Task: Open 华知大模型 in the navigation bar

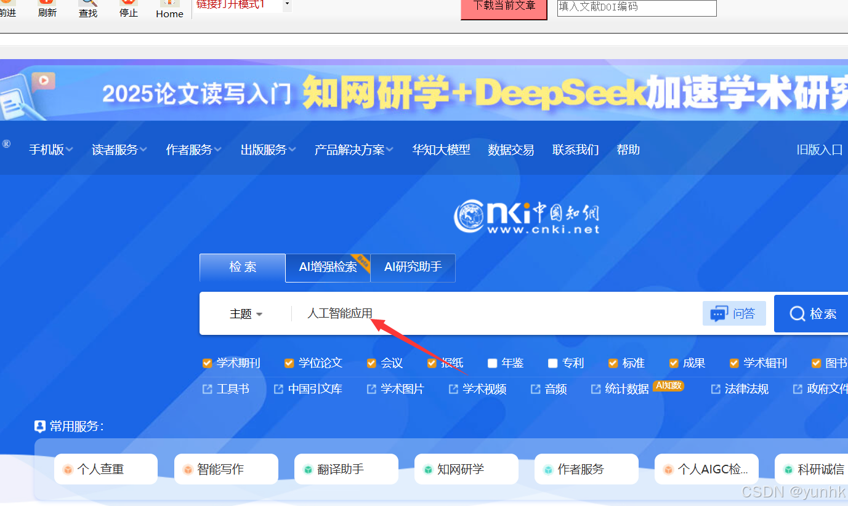Action: pos(441,150)
